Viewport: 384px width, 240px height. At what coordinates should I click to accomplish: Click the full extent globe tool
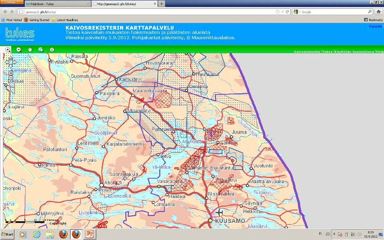pyautogui.click(x=40, y=50)
